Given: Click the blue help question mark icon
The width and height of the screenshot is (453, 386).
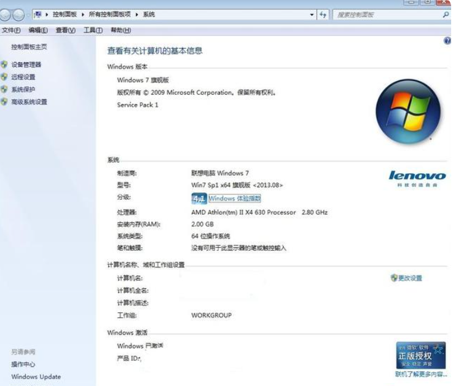Looking at the screenshot, I should click(447, 40).
